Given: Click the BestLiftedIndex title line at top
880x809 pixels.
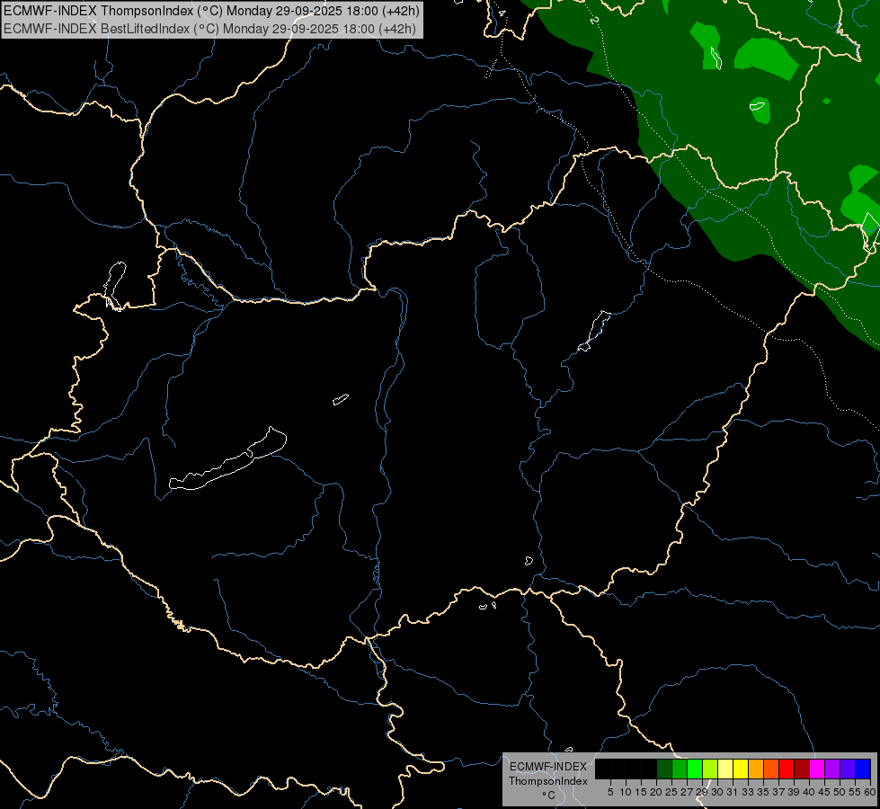Looking at the screenshot, I should coord(210,28).
